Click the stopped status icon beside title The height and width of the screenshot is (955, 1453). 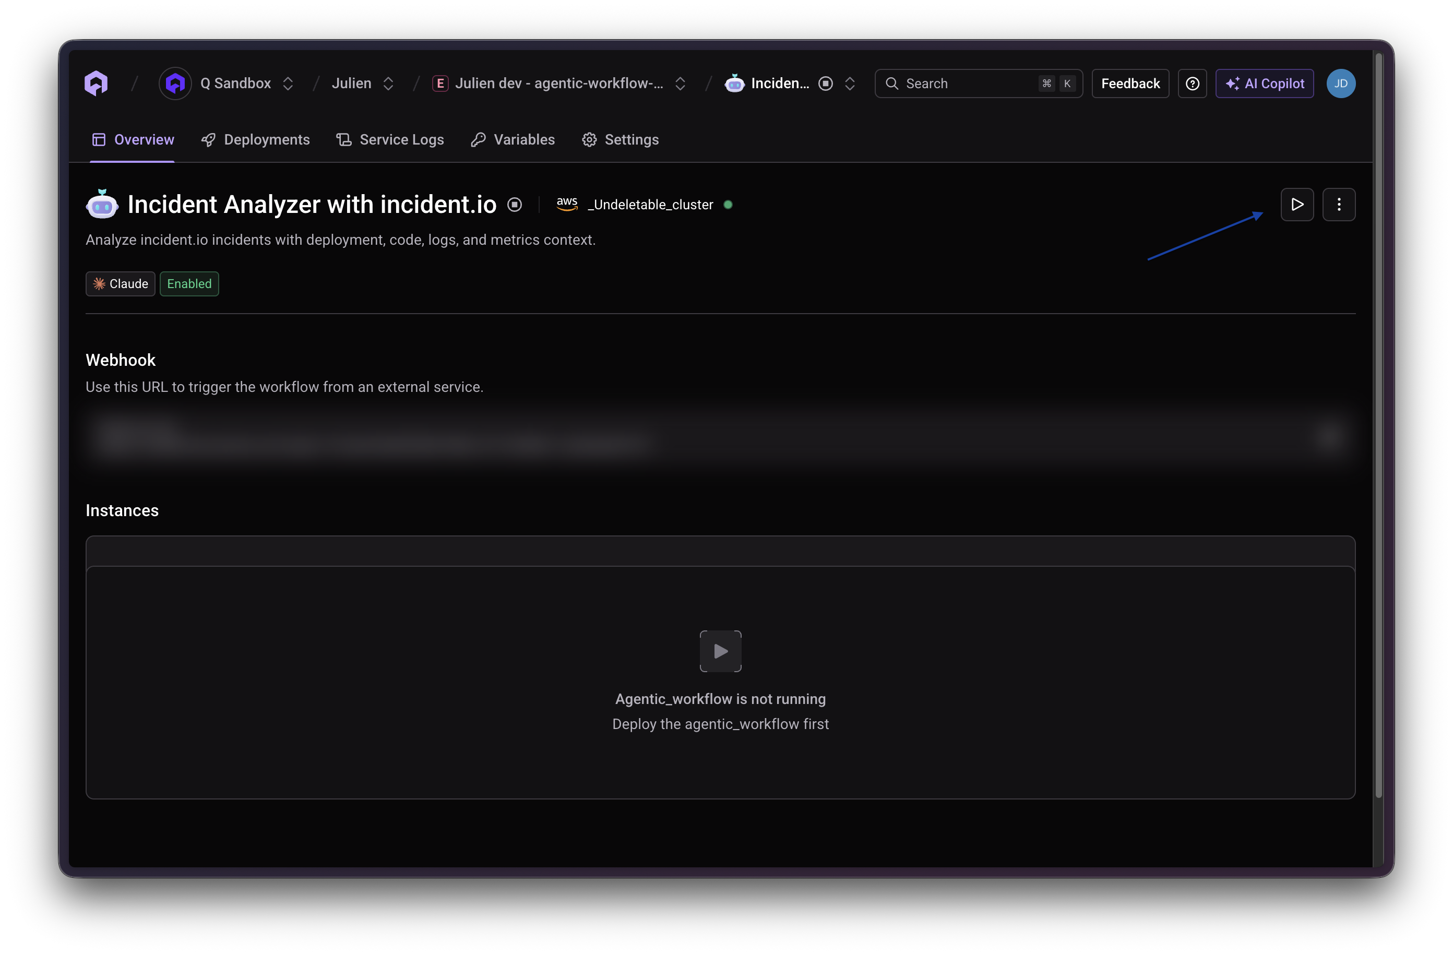[515, 205]
